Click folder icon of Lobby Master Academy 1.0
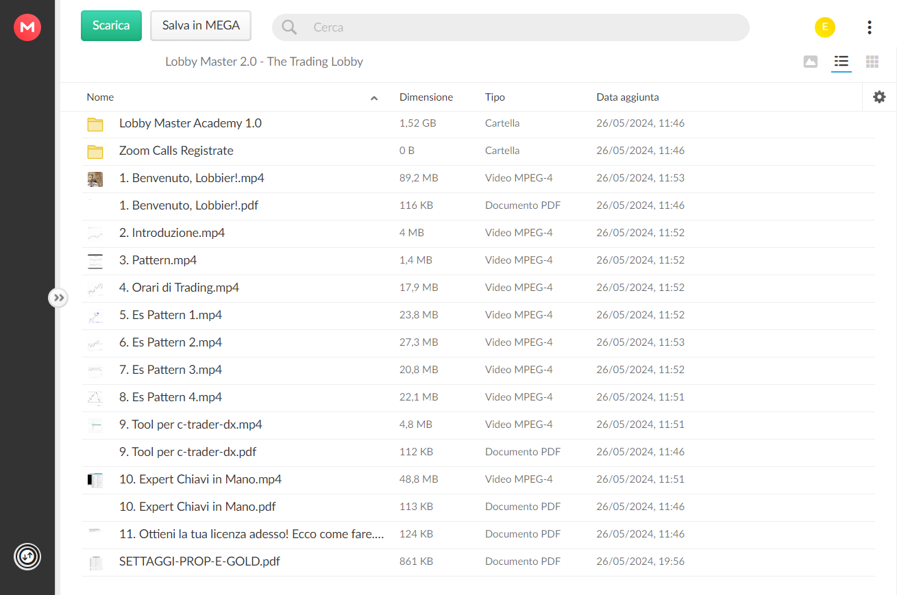 tap(95, 124)
